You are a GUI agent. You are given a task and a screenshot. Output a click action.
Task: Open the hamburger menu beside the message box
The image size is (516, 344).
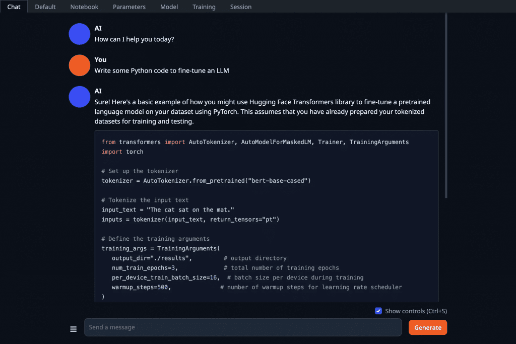73,328
